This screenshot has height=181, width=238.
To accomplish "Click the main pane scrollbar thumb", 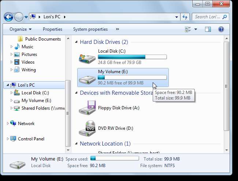I will [226, 86].
